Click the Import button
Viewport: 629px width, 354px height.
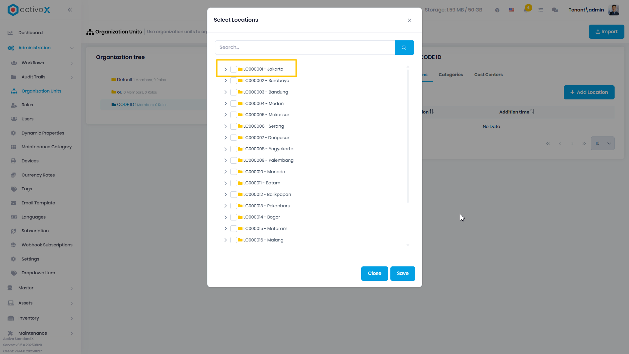pos(606,32)
